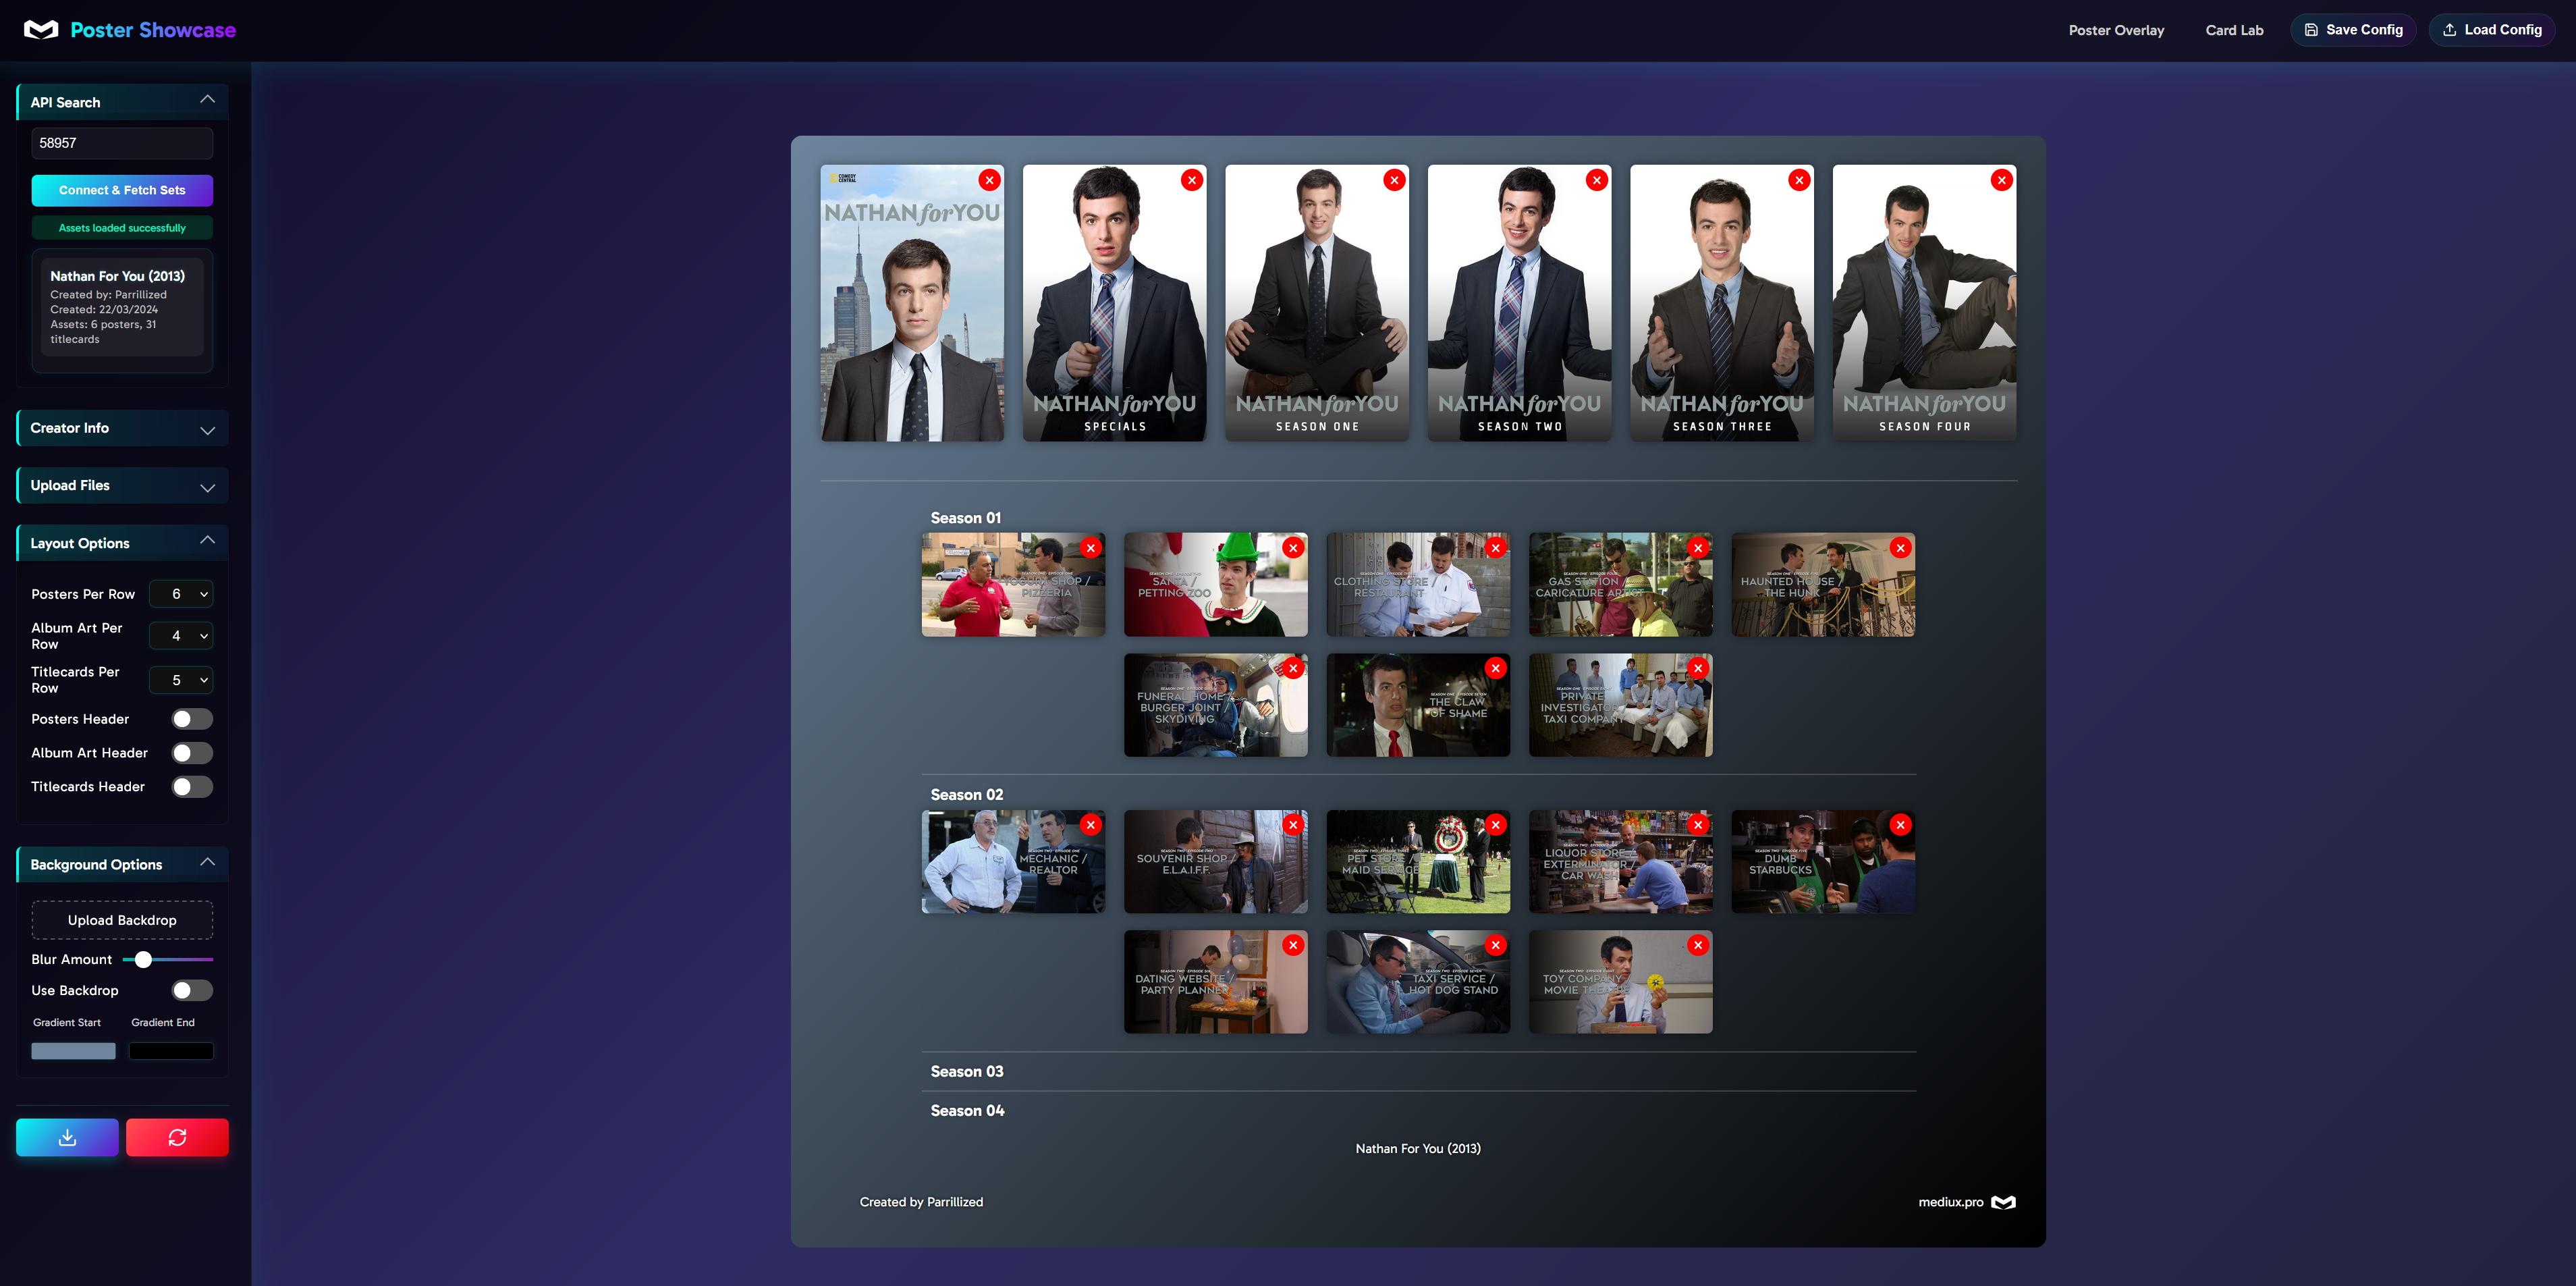This screenshot has width=2576, height=1286.
Task: Remove the Specials poster
Action: click(1192, 180)
